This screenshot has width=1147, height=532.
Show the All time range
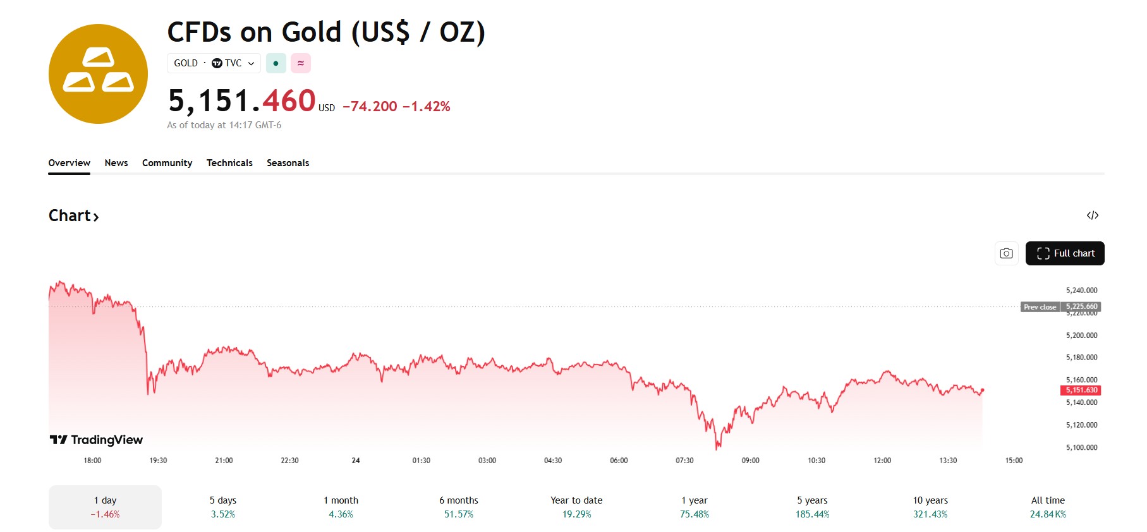pyautogui.click(x=1048, y=507)
